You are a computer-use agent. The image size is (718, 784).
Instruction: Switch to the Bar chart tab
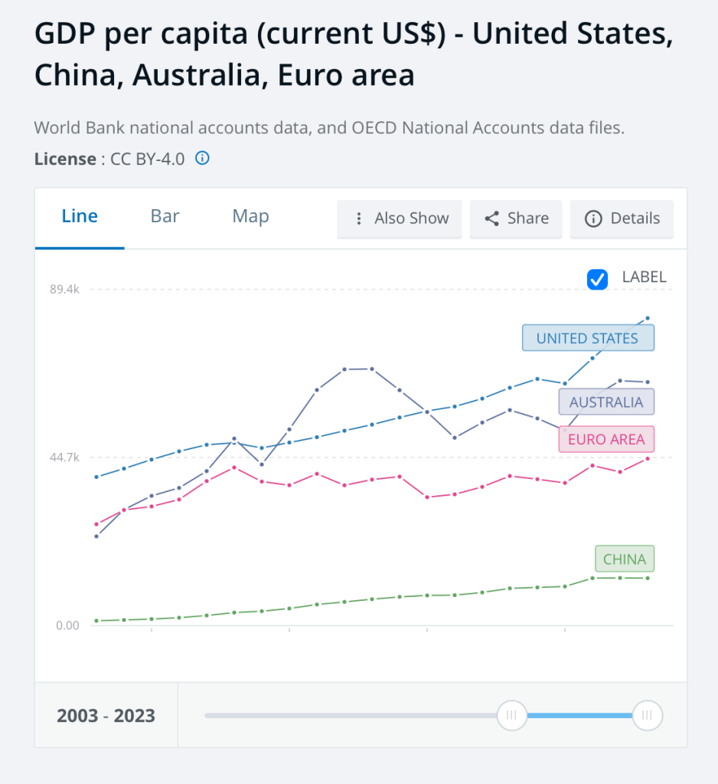click(x=165, y=217)
